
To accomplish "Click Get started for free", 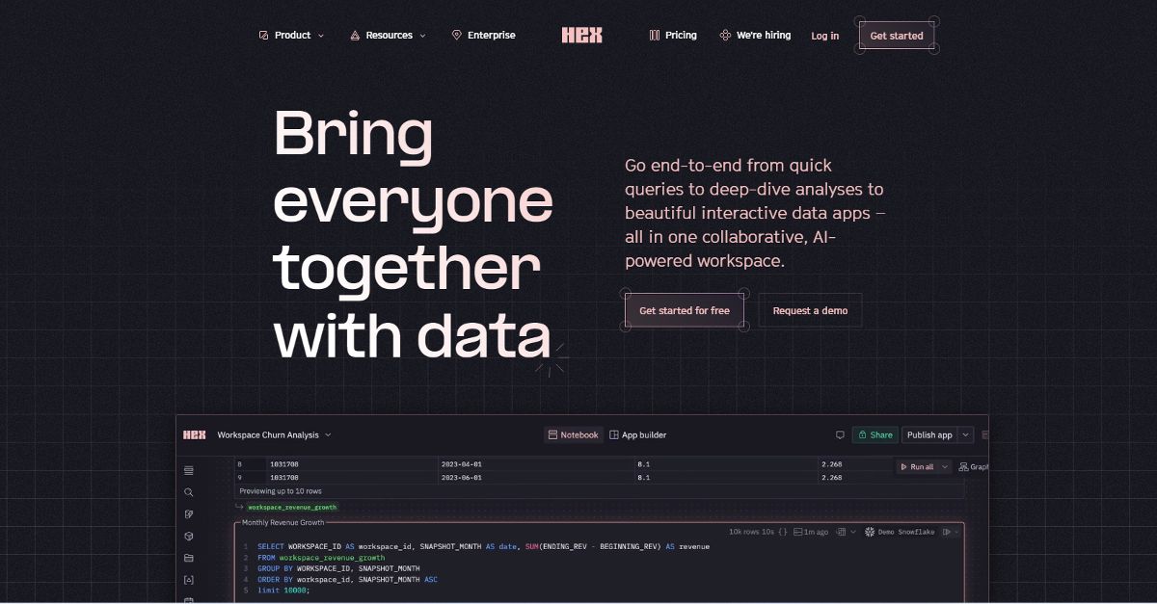I will [684, 309].
